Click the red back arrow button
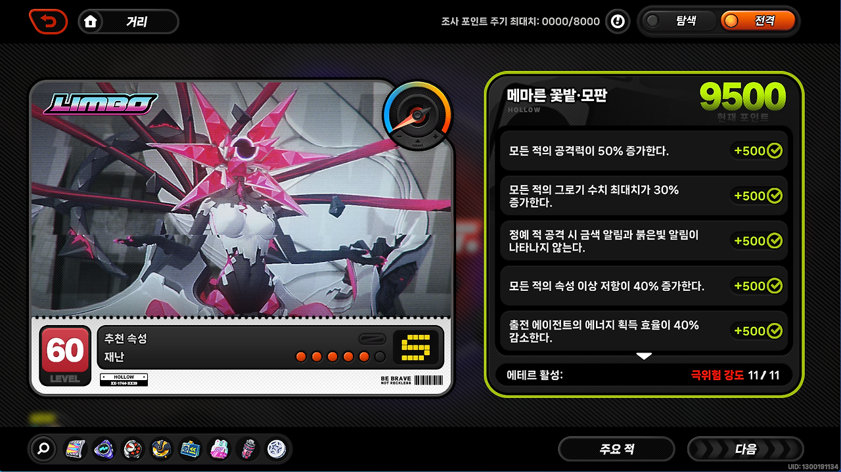The width and height of the screenshot is (841, 472). (x=47, y=22)
